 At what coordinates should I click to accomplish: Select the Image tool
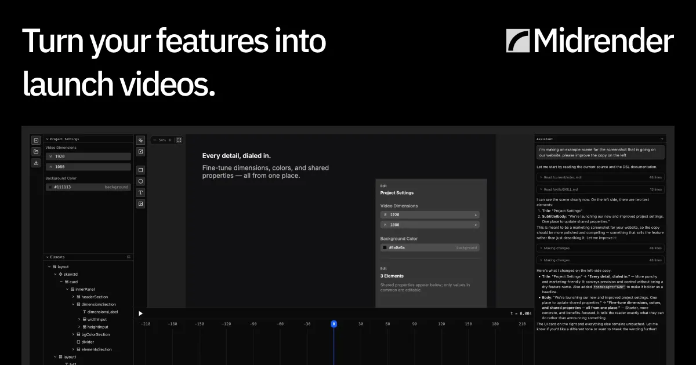140,204
